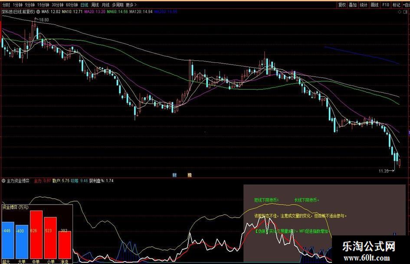This screenshot has height=264, width=410.
Task: Click the 11.35 low price label
Action: (384, 171)
